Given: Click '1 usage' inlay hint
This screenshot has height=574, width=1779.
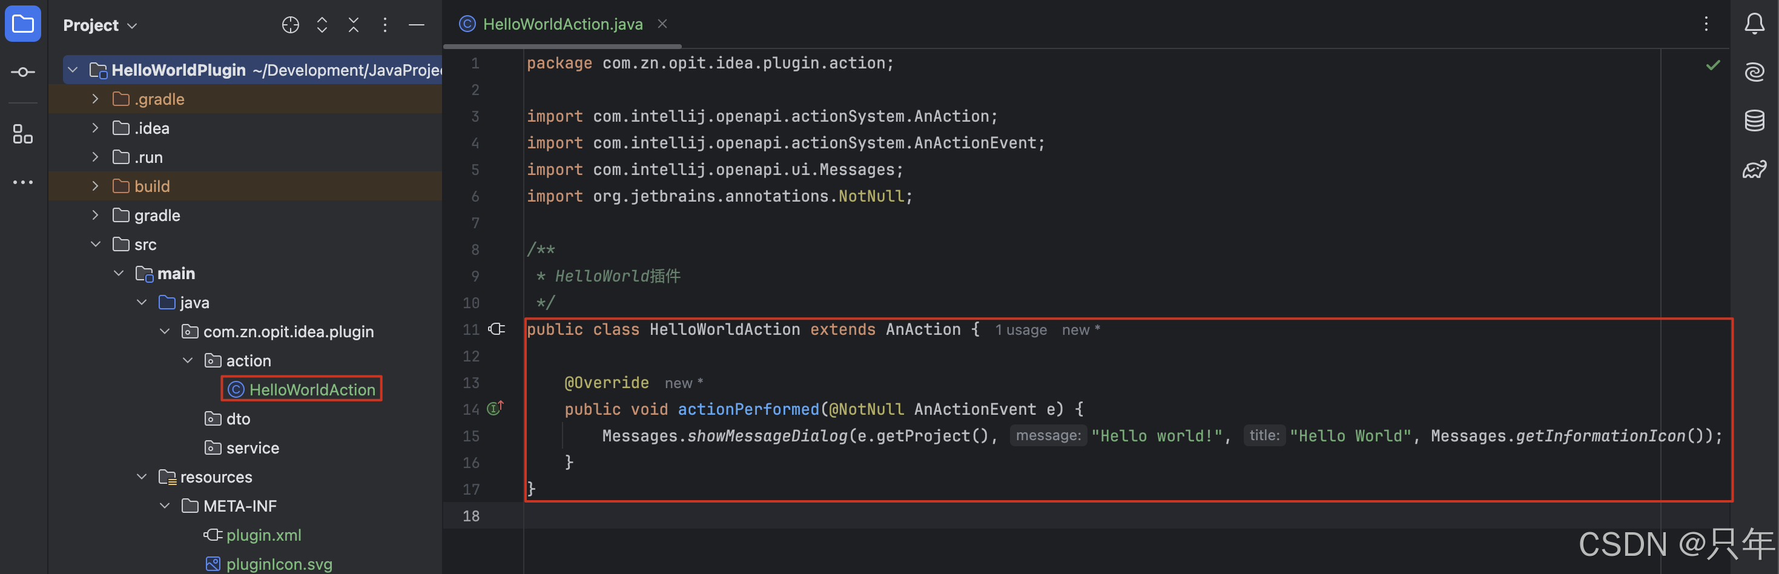Looking at the screenshot, I should (1021, 330).
